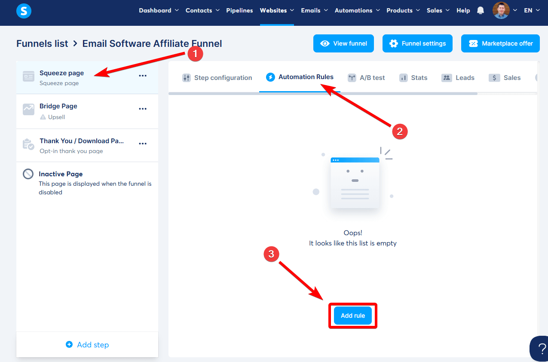Go to Pipelines

pyautogui.click(x=239, y=10)
